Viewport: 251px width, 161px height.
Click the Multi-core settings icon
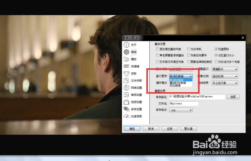(x=127, y=109)
